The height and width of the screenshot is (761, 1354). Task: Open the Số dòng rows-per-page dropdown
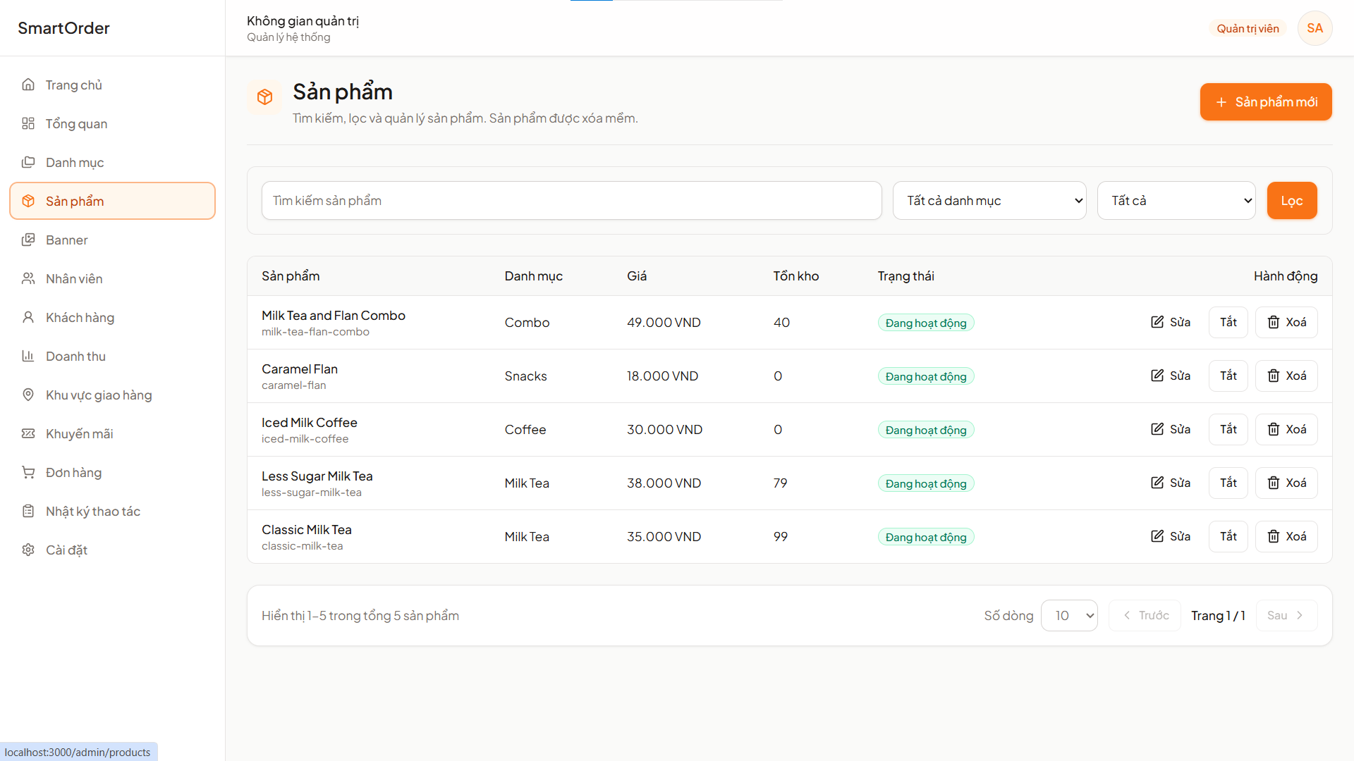click(x=1069, y=615)
